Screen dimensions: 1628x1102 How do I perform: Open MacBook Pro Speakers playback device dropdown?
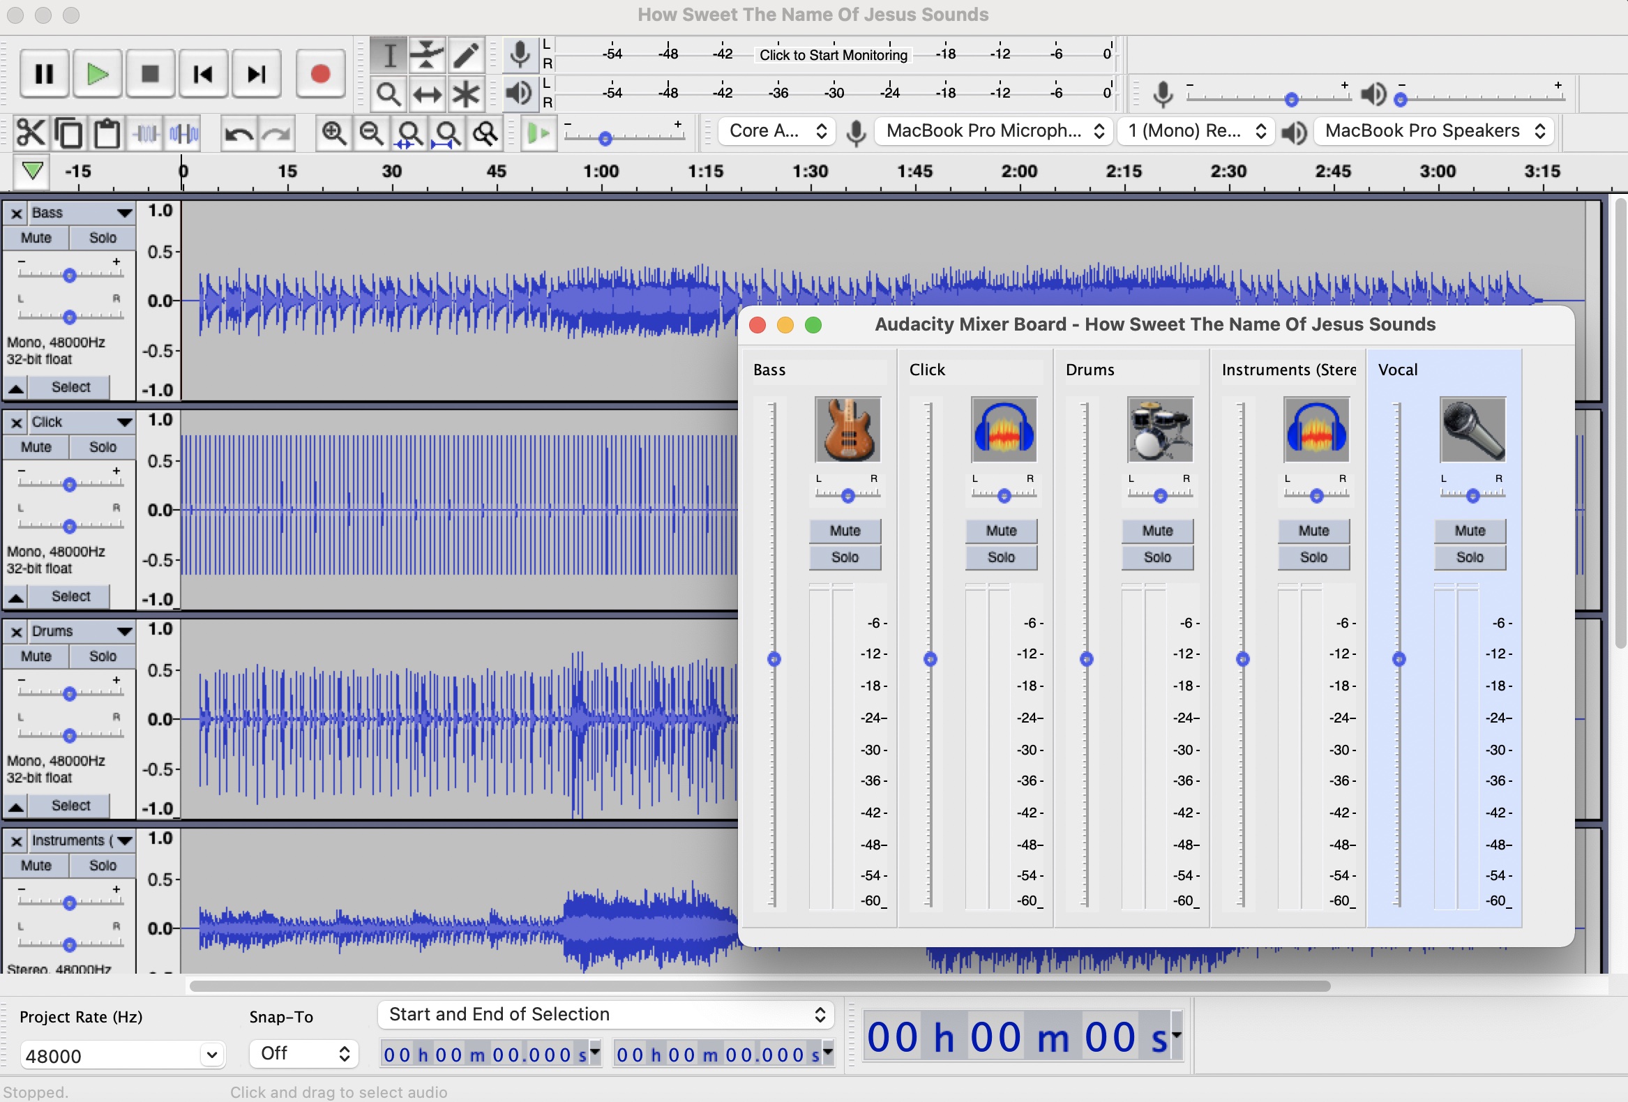1434,131
